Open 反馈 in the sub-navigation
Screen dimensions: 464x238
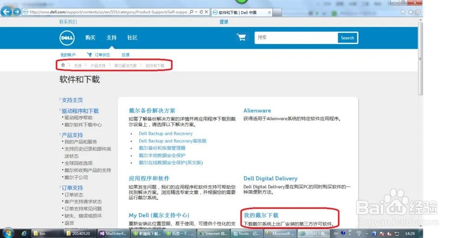pyautogui.click(x=126, y=55)
